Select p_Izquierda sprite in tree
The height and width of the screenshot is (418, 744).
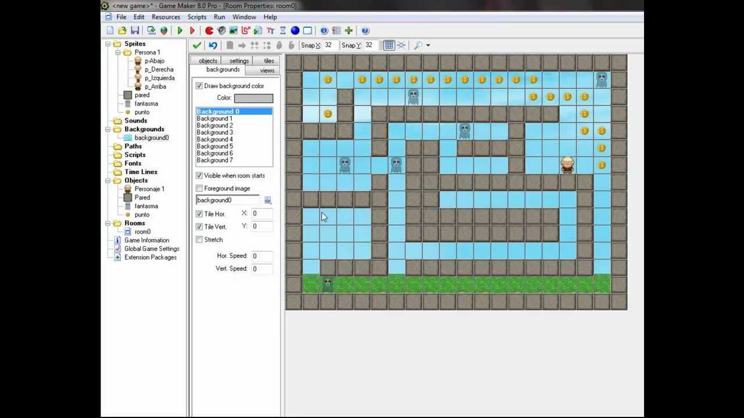[x=159, y=78]
